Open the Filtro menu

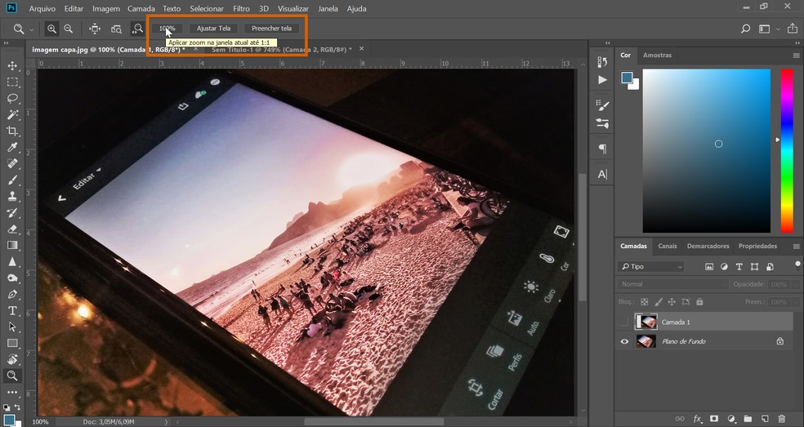(241, 8)
